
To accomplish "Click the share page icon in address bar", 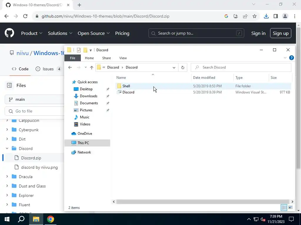I will (245, 16).
